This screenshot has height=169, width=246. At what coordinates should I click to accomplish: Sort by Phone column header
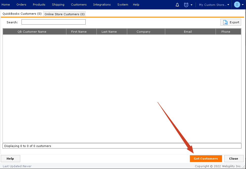tap(229, 31)
